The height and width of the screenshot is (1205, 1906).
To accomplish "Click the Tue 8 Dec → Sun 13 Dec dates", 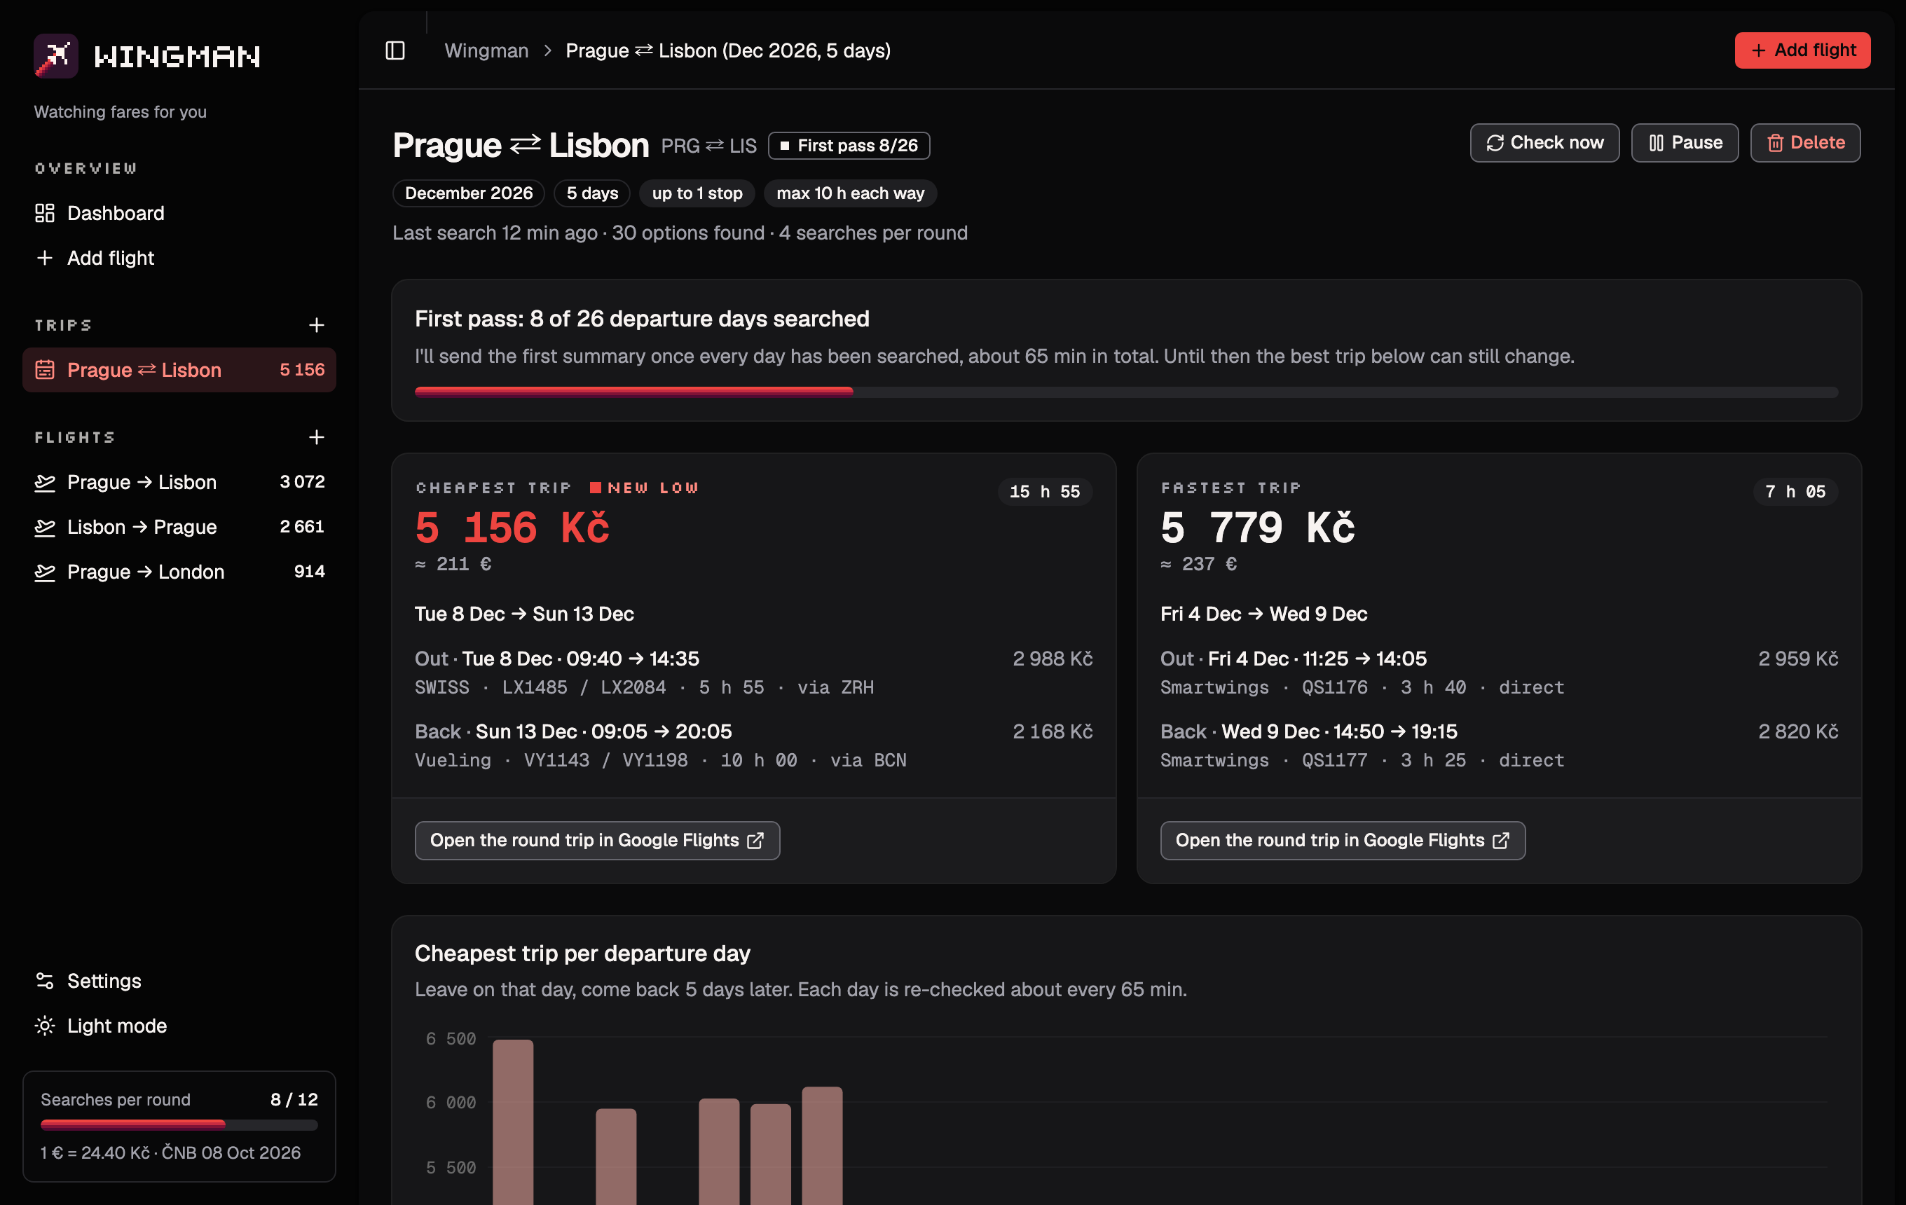I will (x=524, y=614).
